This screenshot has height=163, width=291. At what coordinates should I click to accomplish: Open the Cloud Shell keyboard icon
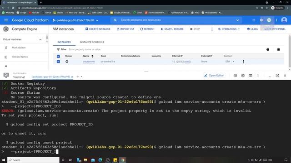235,76
